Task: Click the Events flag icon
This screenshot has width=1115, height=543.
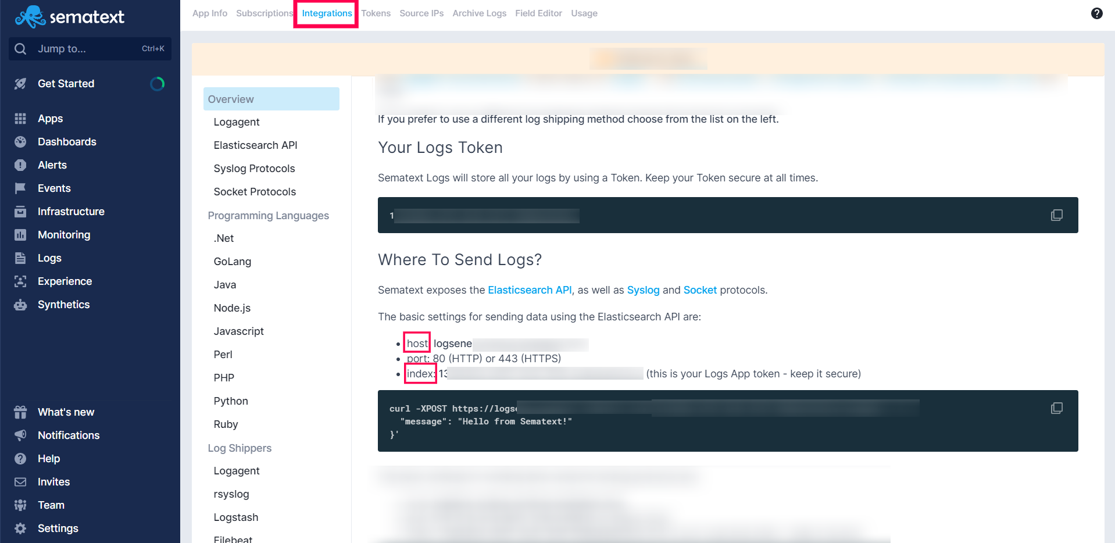Action: click(20, 188)
